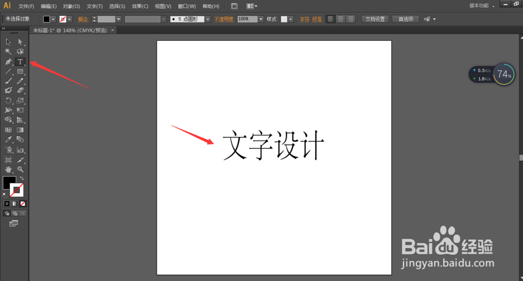Open the 5 点圆形 brush dropdown
The image size is (523, 281).
pyautogui.click(x=208, y=19)
